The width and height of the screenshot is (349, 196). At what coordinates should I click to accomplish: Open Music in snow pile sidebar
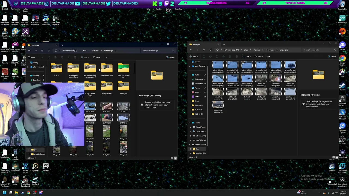197,92
